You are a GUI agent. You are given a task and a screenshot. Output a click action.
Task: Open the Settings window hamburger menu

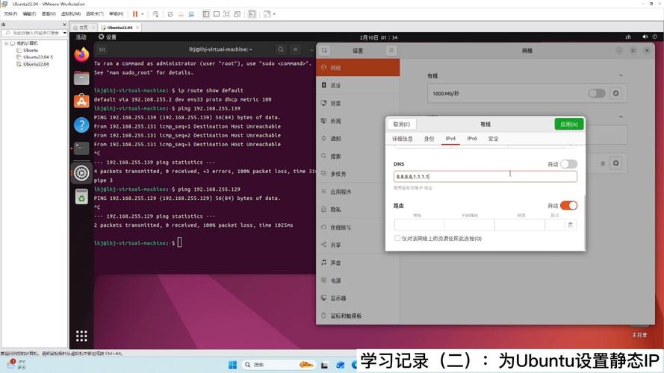click(391, 50)
